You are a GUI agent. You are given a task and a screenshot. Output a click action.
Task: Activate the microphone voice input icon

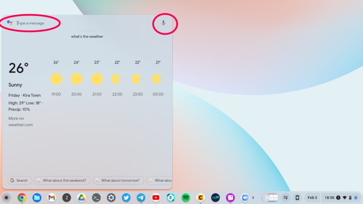163,23
